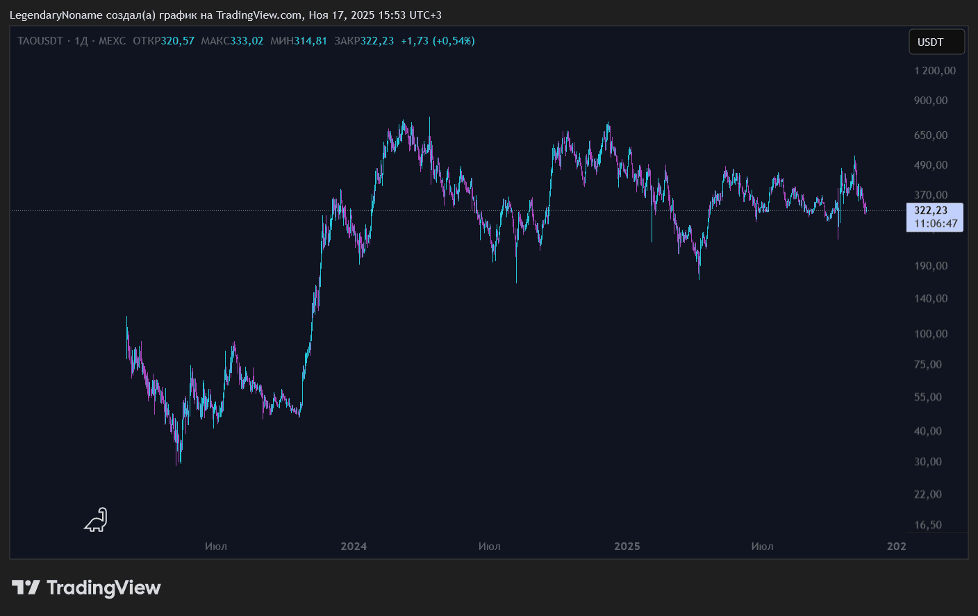Viewport: 978px width, 616px height.
Task: Click the TradingView logo icon at bottom left
Action: pyautogui.click(x=26, y=588)
